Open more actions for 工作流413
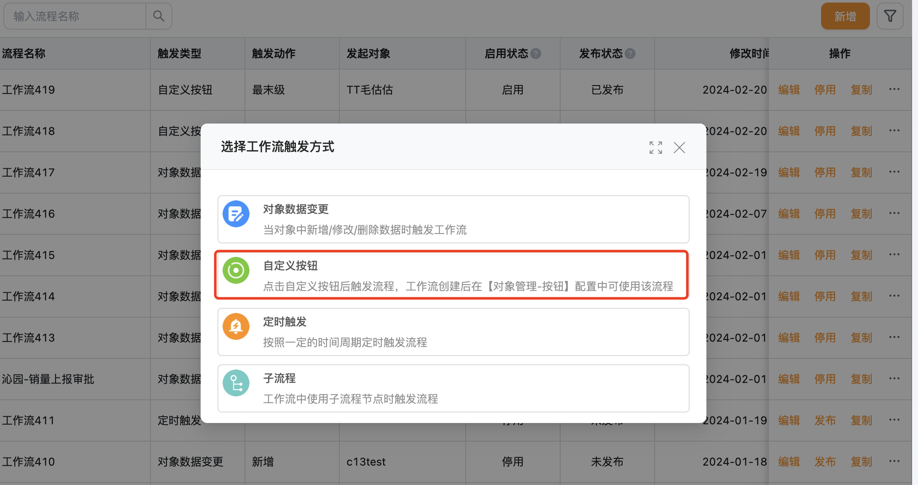Viewport: 918px width, 485px height. [894, 337]
